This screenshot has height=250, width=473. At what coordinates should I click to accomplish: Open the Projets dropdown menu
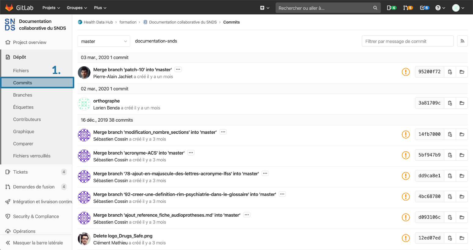[x=51, y=8]
